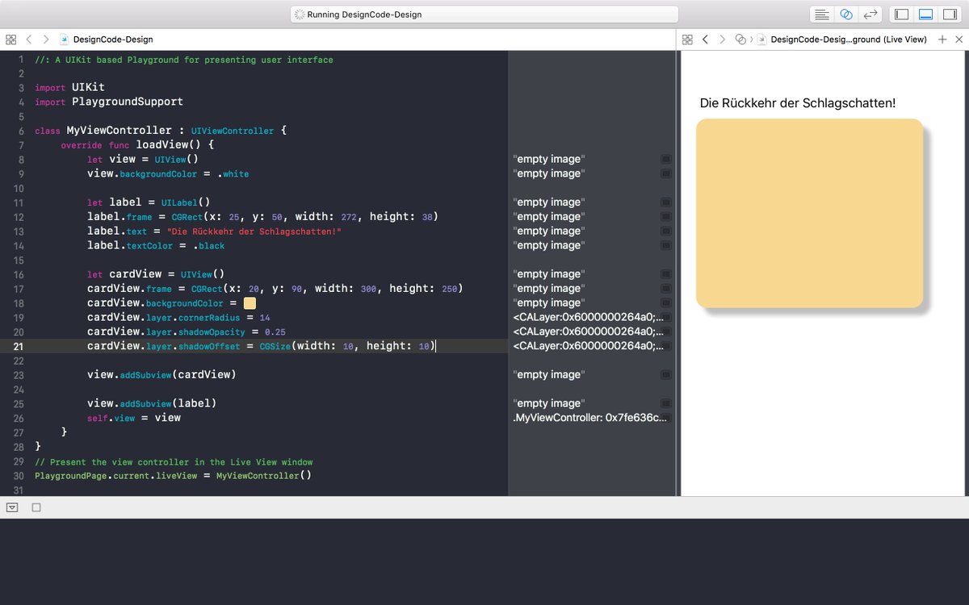This screenshot has height=605, width=969.
Task: Quick Look result for label.textColor line
Action: 665,245
